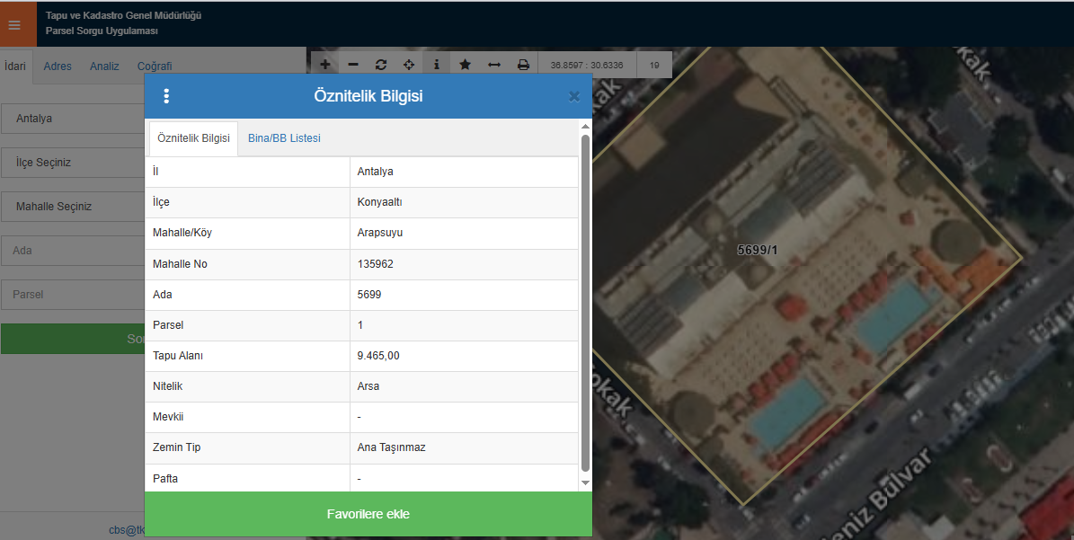The width and height of the screenshot is (1074, 540).
Task: Select the distance measure arrow tool
Action: 493,65
